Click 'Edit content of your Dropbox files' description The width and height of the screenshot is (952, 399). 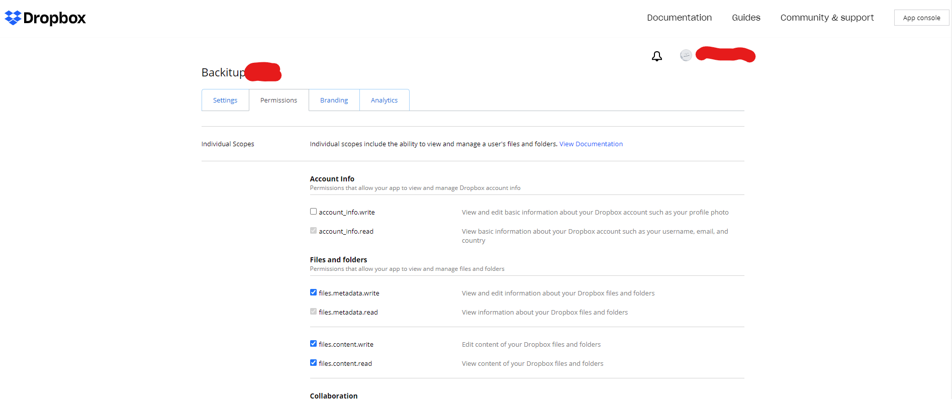[x=531, y=344]
